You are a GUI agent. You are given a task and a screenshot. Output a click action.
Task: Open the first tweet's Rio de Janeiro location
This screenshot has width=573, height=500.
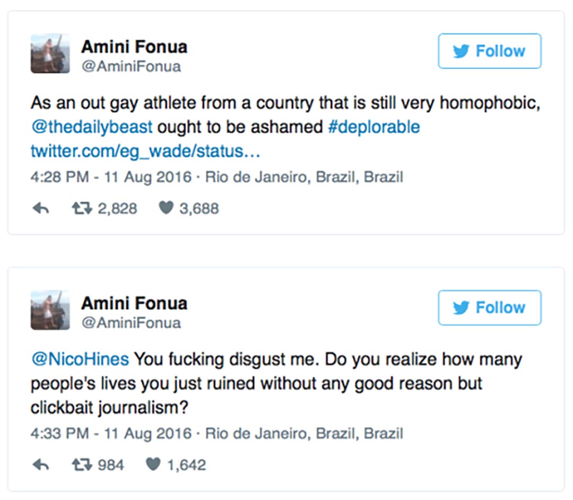pos(304,177)
